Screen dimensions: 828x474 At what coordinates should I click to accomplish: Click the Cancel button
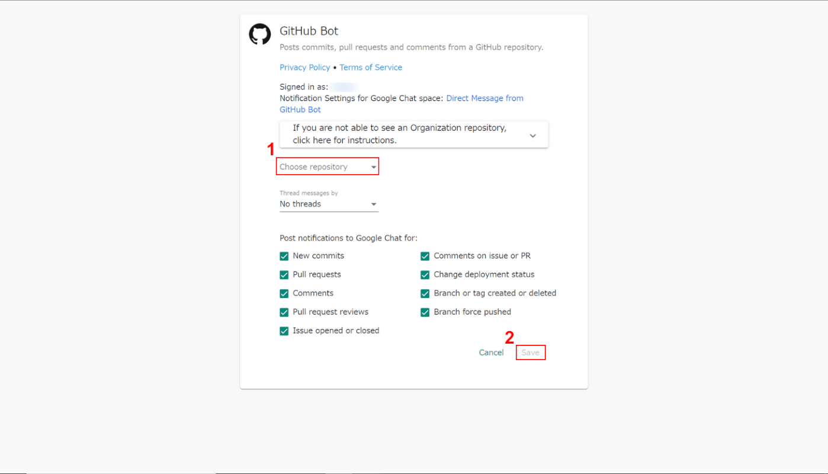tap(491, 353)
